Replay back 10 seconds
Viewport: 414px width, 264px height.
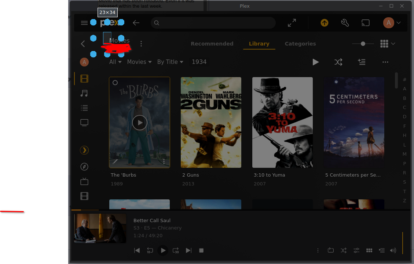150,250
